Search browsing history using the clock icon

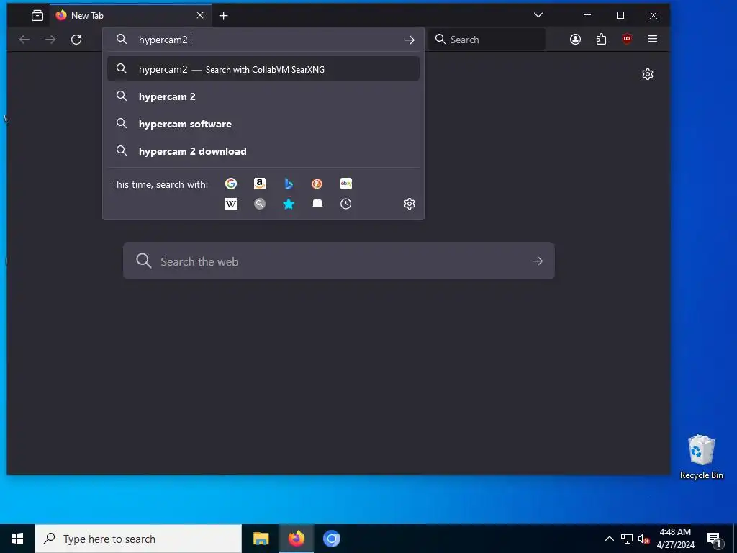coord(346,204)
